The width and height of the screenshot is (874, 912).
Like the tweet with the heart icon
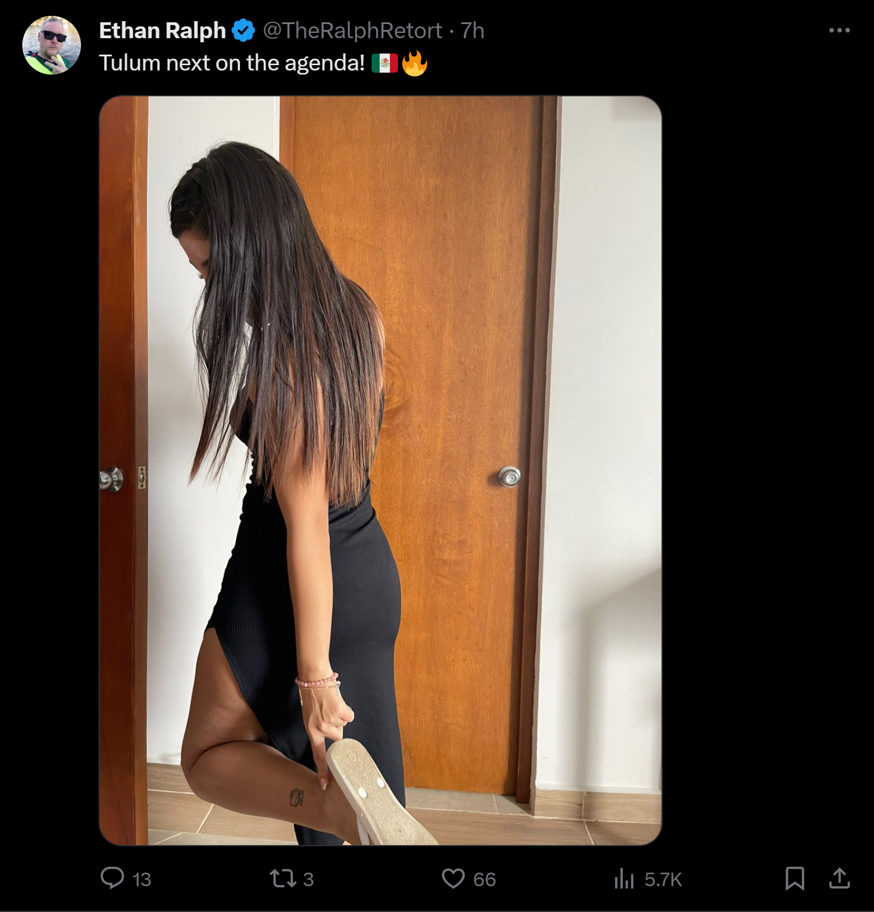[453, 879]
